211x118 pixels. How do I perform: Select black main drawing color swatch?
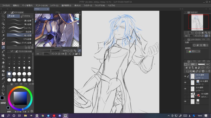click(x=2, y=98)
